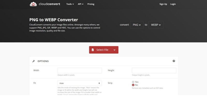
Task: Go to the Pricing page
Action: (x=91, y=4)
